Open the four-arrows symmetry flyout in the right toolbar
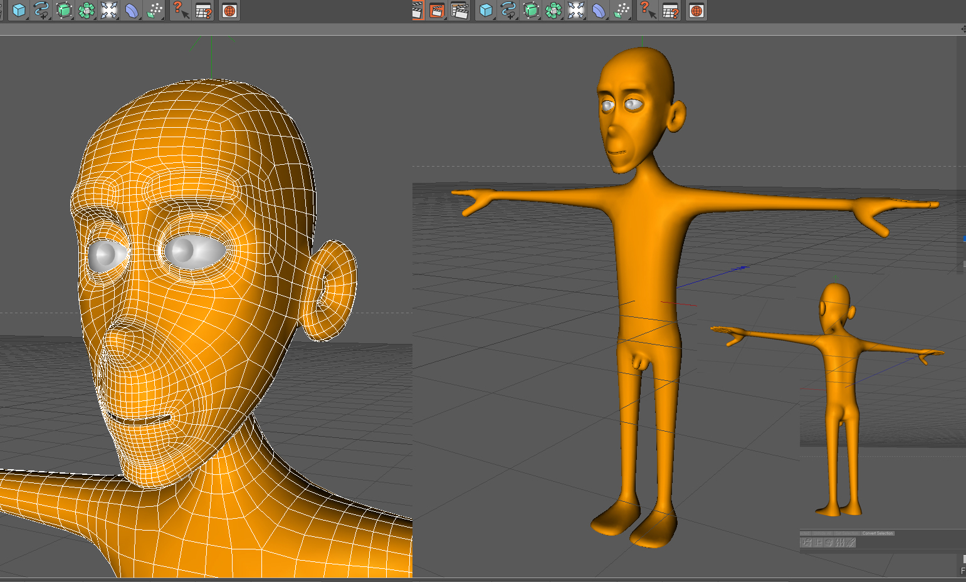The image size is (966, 582). coord(576,10)
